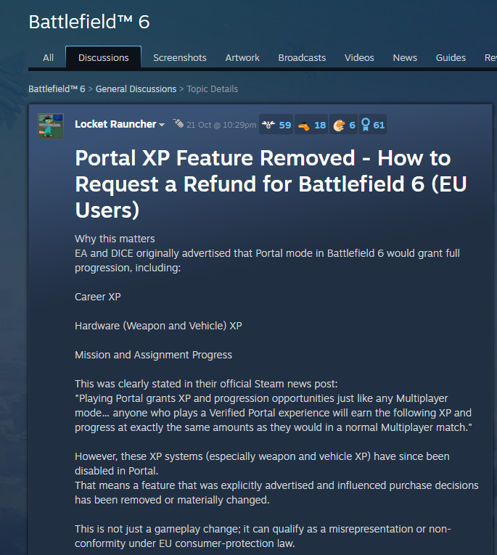
Task: Click 'This was clearly stated' sentence
Action: click(206, 384)
